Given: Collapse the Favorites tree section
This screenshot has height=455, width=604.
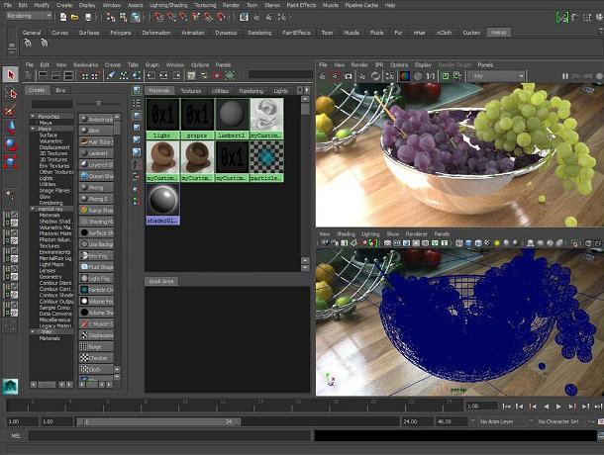Looking at the screenshot, I should 32,116.
